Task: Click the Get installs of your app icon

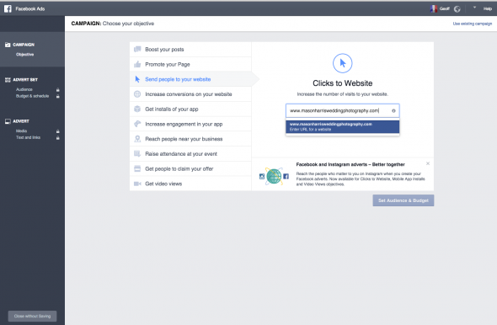Action: pos(137,109)
